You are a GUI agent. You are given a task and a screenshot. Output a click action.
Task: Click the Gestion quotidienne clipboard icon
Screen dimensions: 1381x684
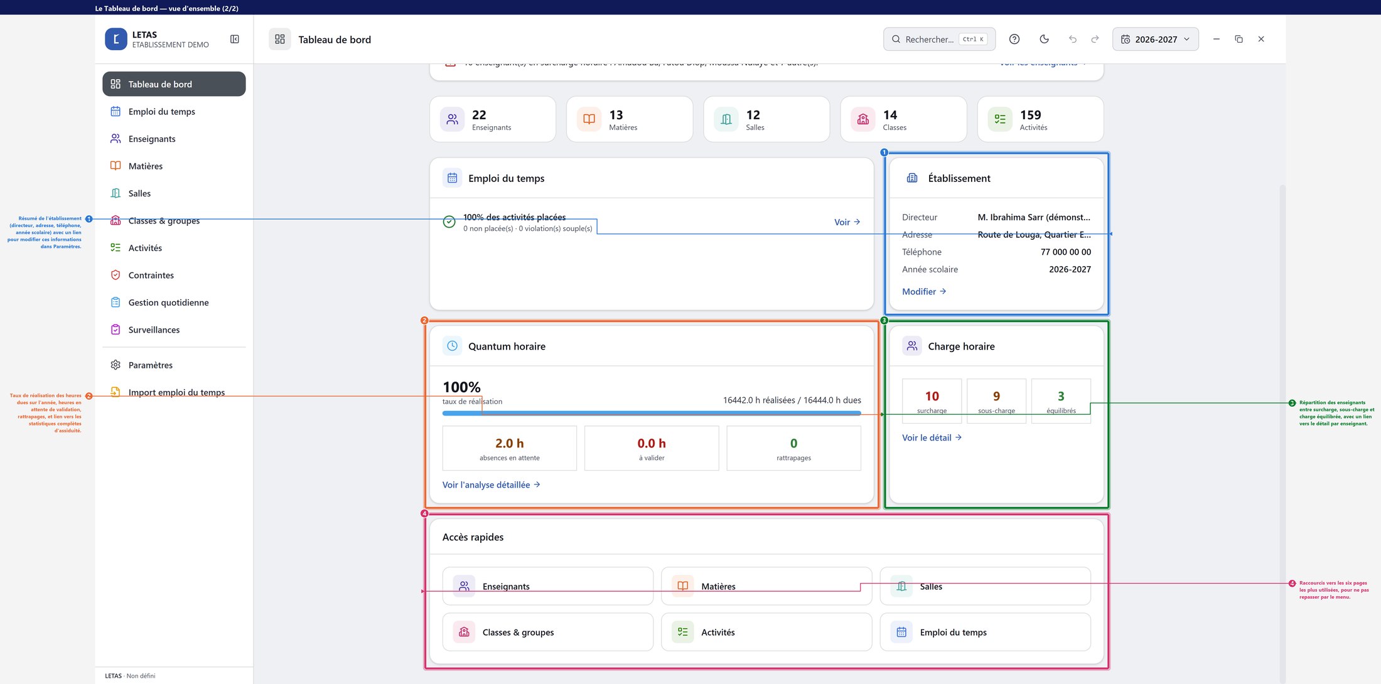point(116,302)
